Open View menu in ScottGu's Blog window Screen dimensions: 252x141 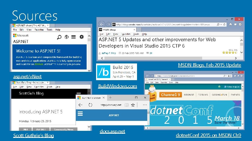pyautogui.click(x=29, y=87)
